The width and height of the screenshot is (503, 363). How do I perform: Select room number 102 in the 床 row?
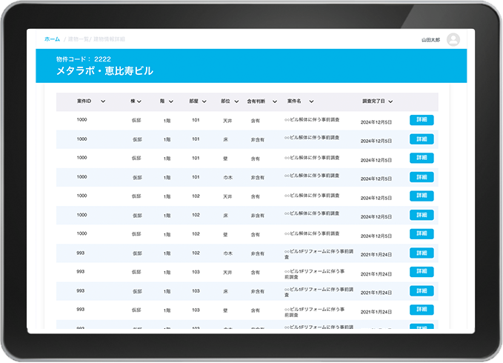(x=196, y=215)
